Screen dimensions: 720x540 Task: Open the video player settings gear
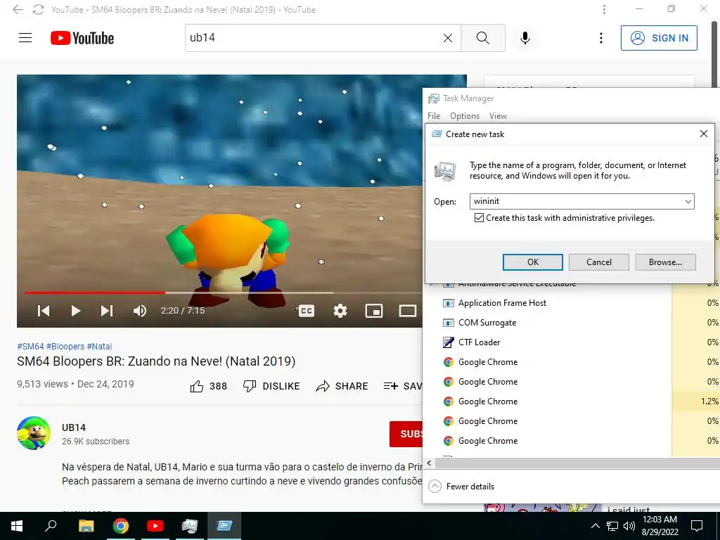pyautogui.click(x=340, y=311)
